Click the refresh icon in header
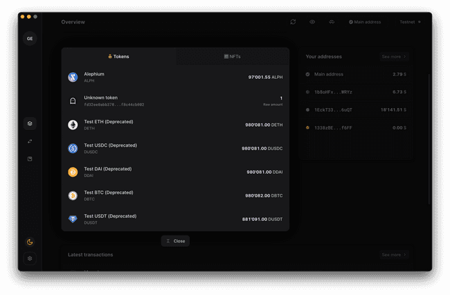This screenshot has width=450, height=295. [x=293, y=22]
